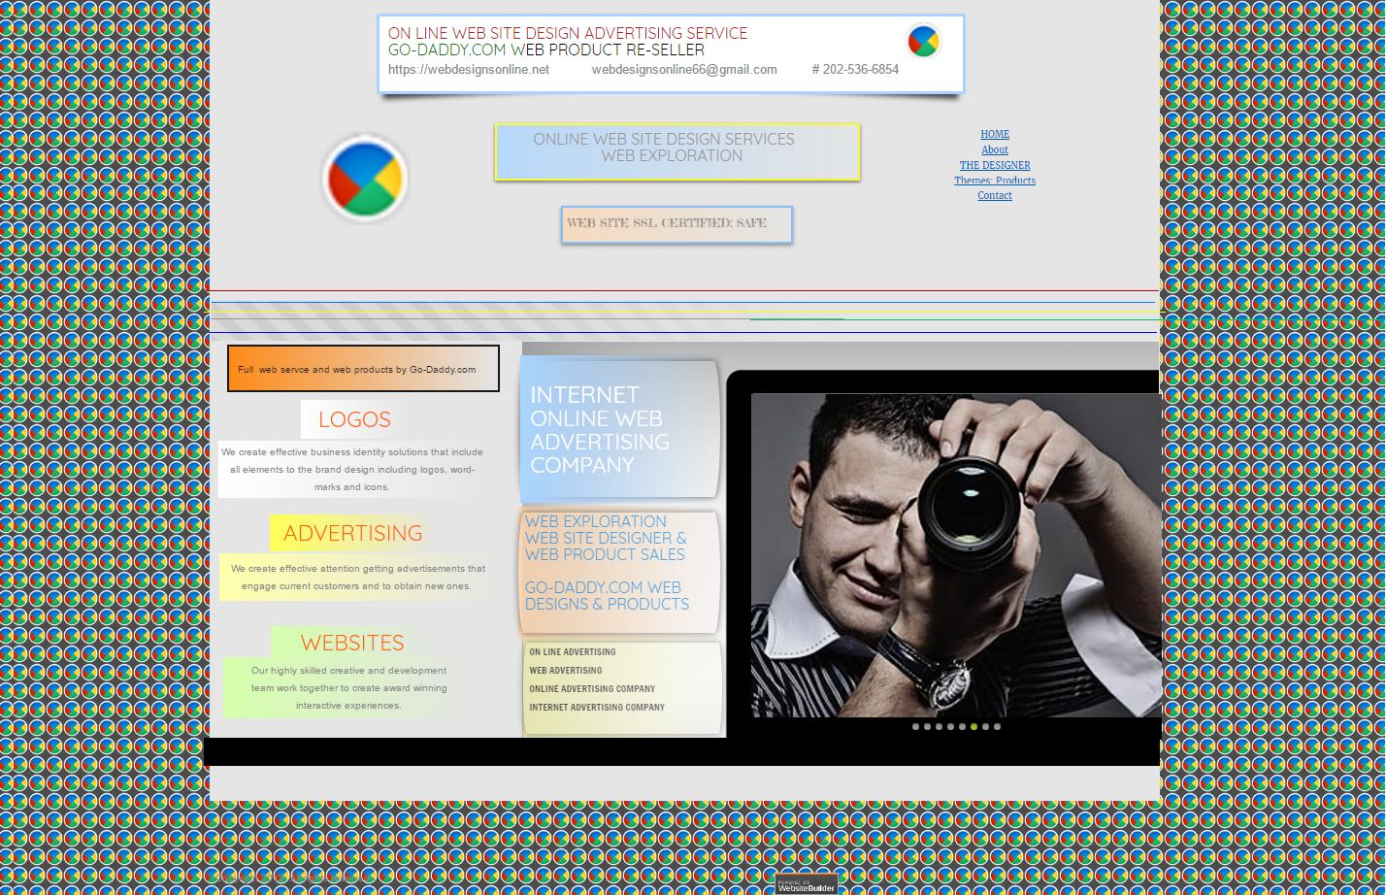Jump to the first slideshow dot
The width and height of the screenshot is (1386, 895).
pyautogui.click(x=915, y=726)
